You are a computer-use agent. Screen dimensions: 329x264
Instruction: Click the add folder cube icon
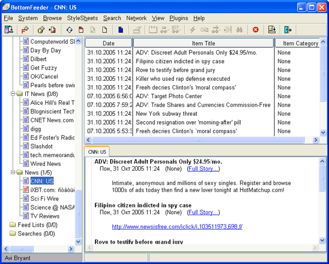click(x=40, y=30)
